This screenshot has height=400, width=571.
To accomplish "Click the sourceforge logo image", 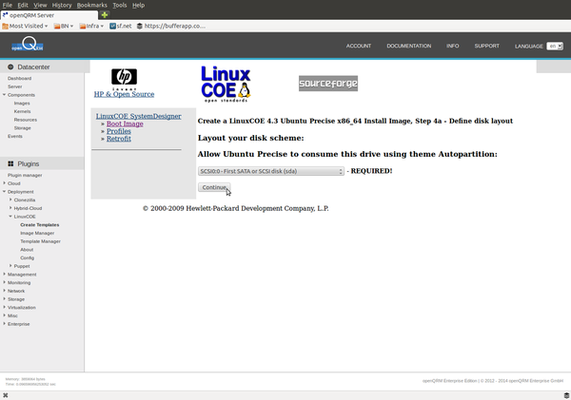I will [328, 84].
